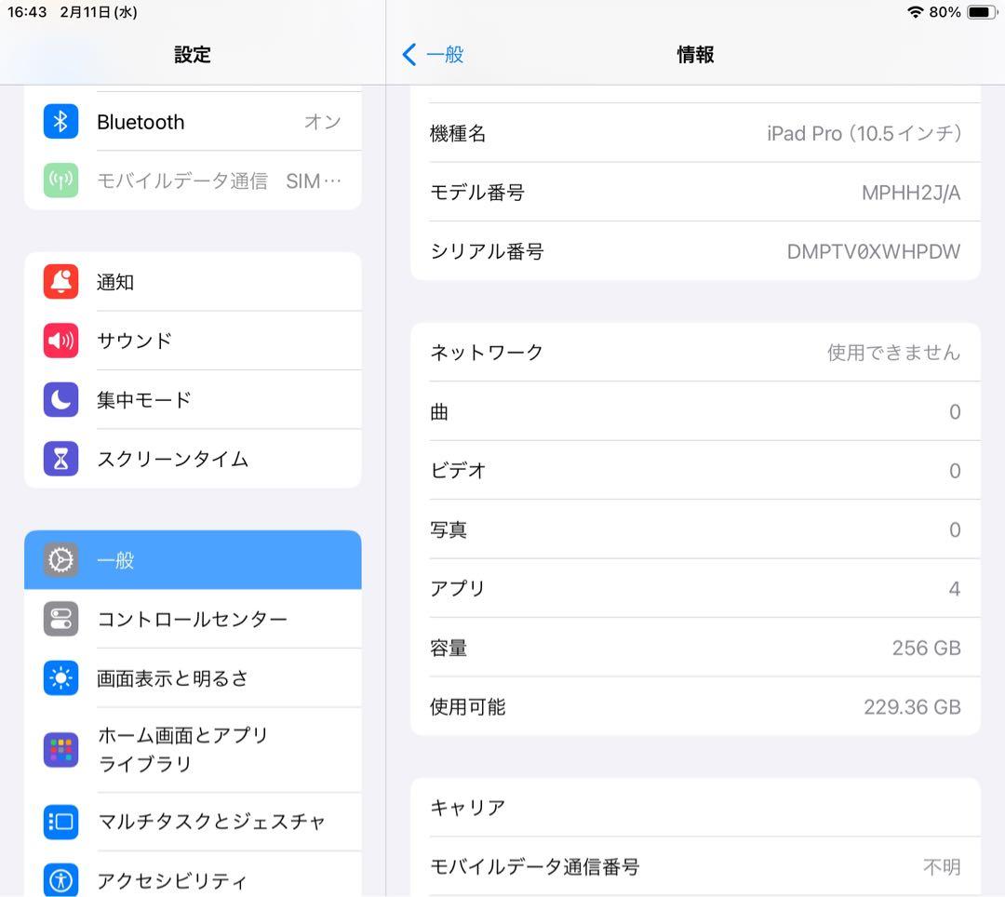
Task: Tap the 一般 back chevron
Action: [432, 55]
